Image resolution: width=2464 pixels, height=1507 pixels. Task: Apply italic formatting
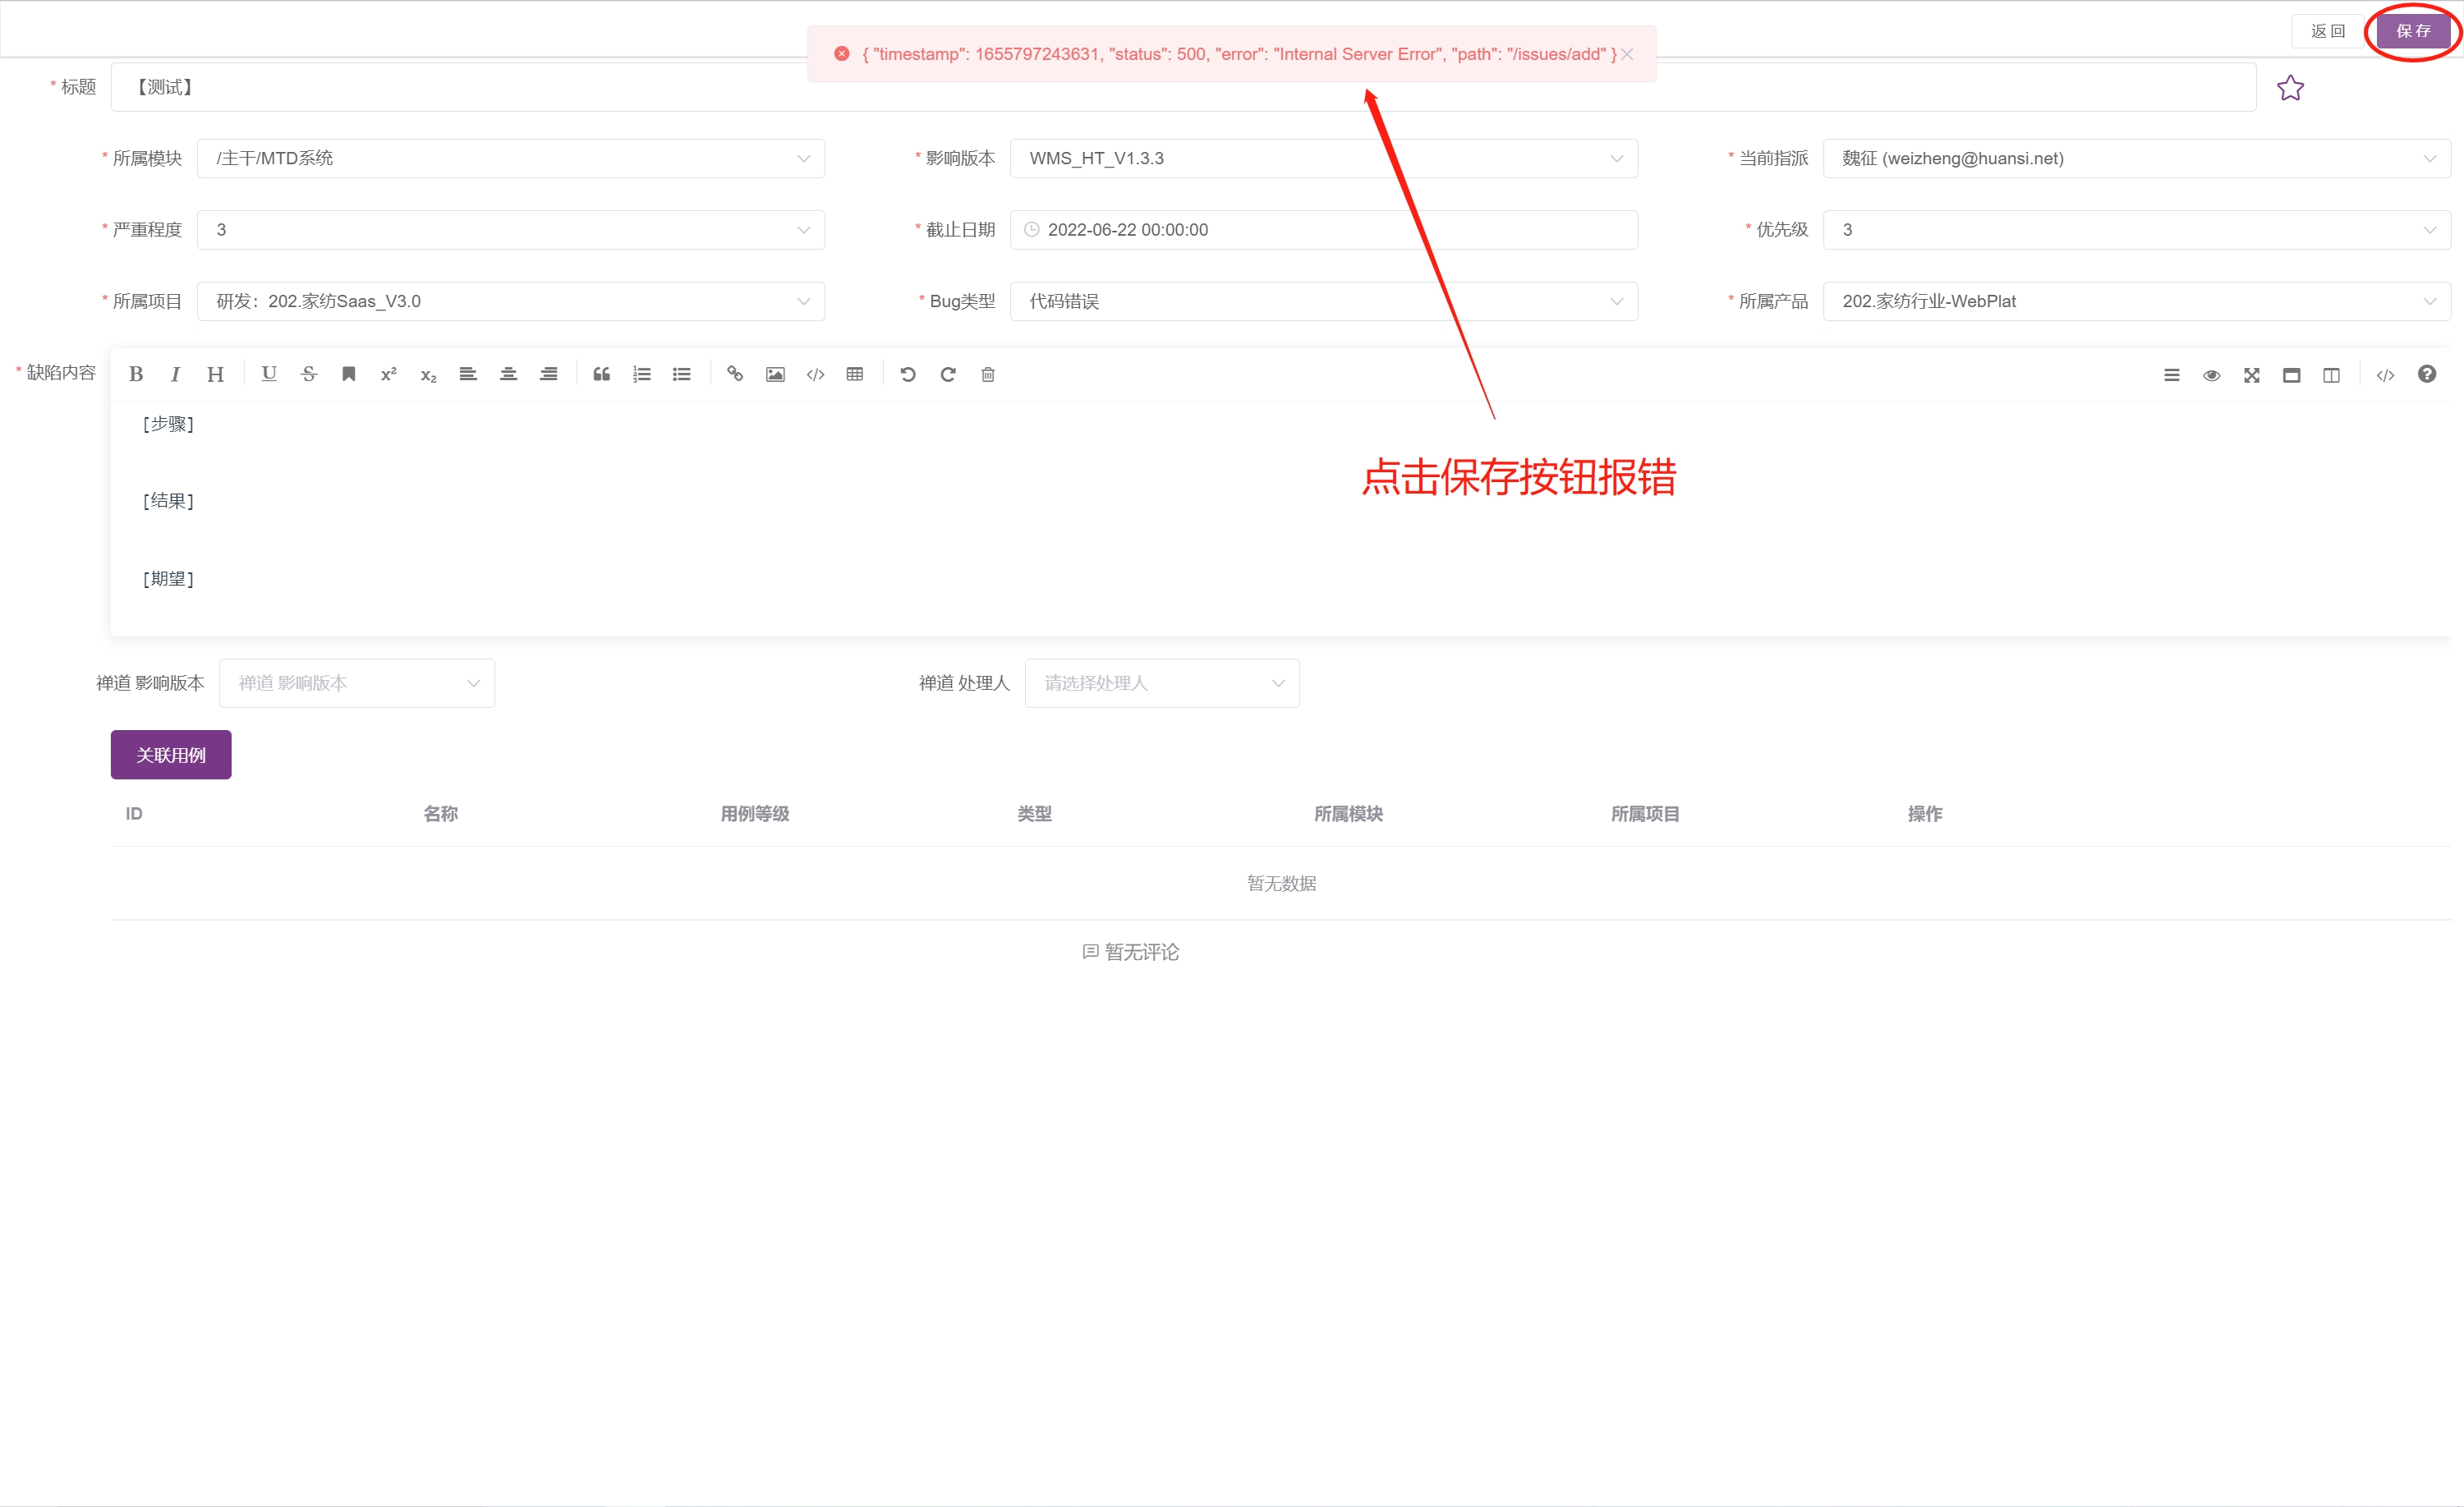(x=175, y=374)
